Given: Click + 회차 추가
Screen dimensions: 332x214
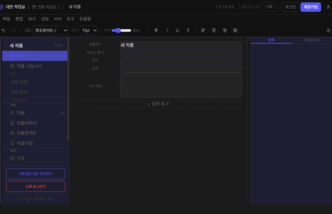Looking at the screenshot, I should pyautogui.click(x=18, y=100).
